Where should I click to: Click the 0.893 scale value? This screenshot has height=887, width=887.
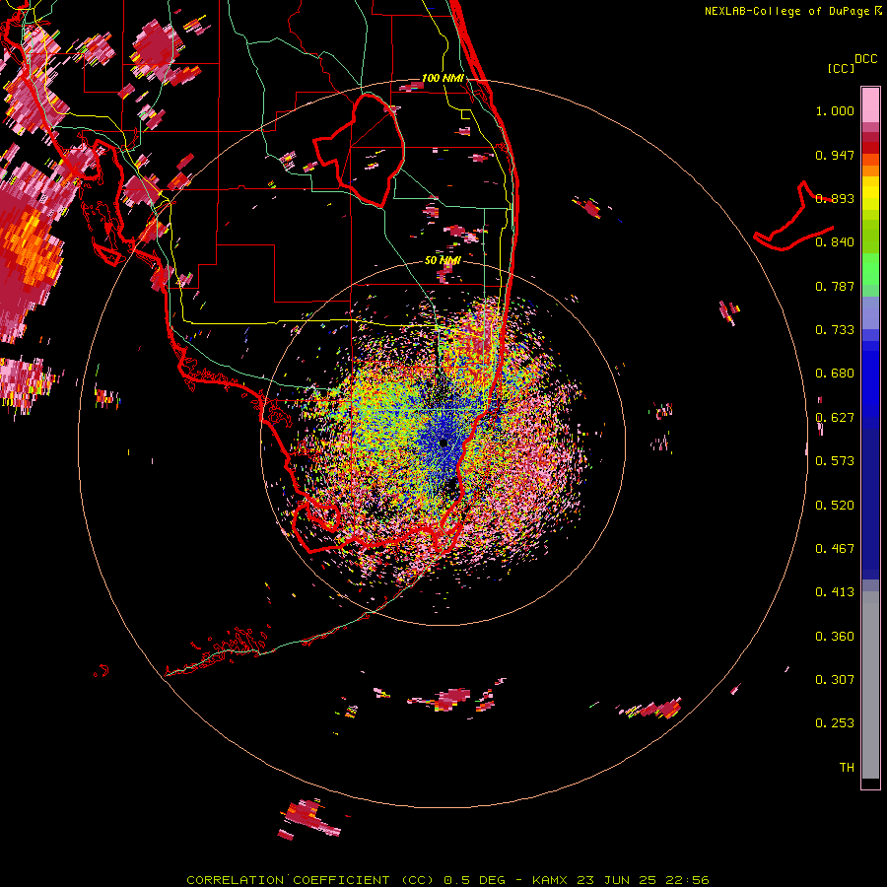835,198
